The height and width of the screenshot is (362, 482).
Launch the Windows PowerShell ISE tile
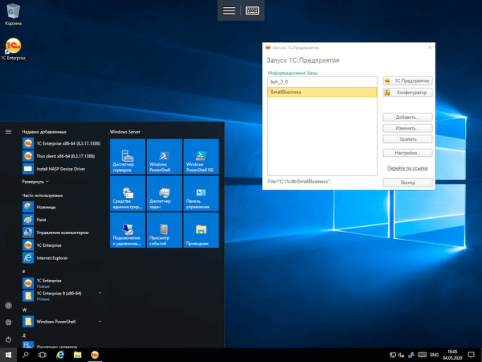click(201, 156)
